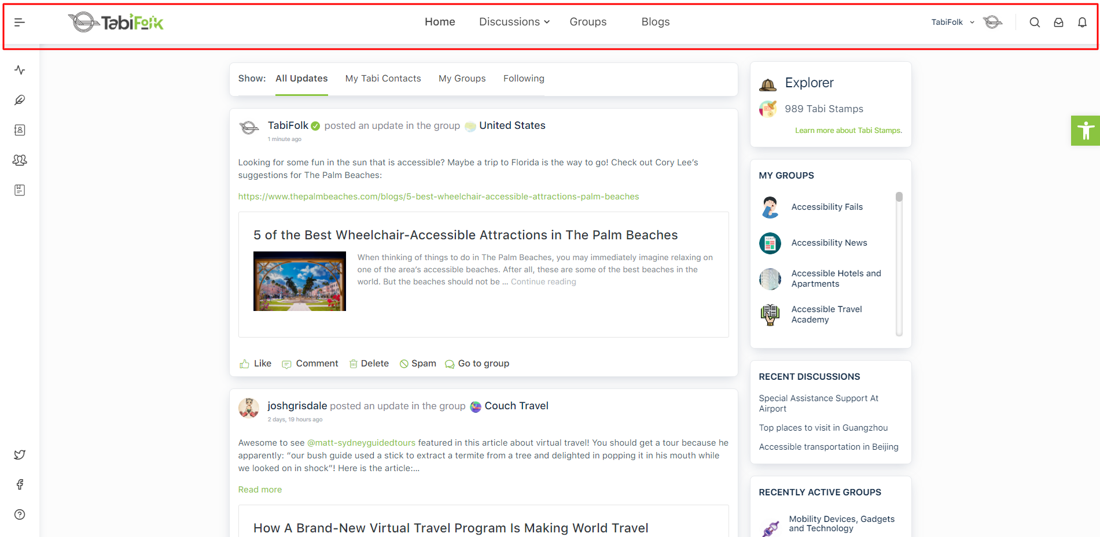Like the TabiFolk post
The height and width of the screenshot is (537, 1100).
[x=255, y=364]
